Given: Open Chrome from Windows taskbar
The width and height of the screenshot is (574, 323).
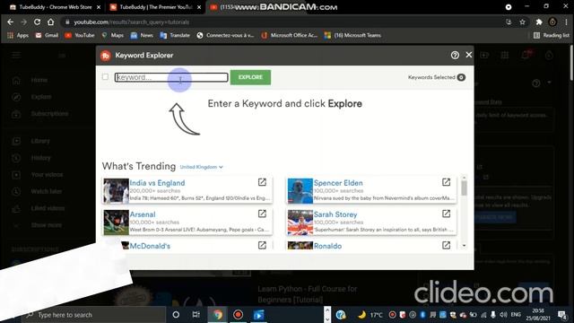Looking at the screenshot, I should 217,315.
